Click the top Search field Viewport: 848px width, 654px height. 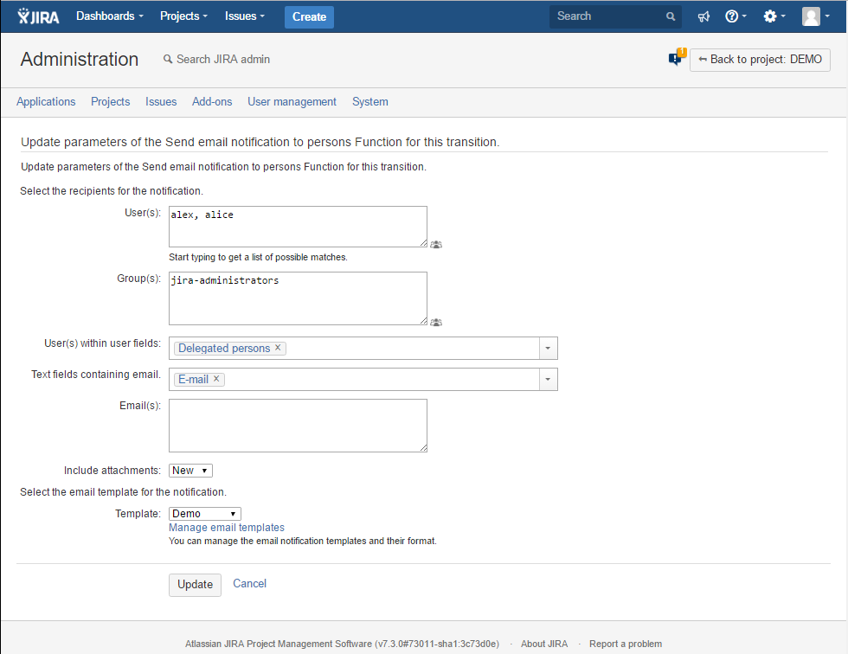click(615, 16)
